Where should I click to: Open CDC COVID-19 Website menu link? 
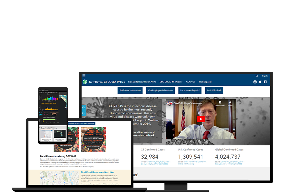point(171,82)
